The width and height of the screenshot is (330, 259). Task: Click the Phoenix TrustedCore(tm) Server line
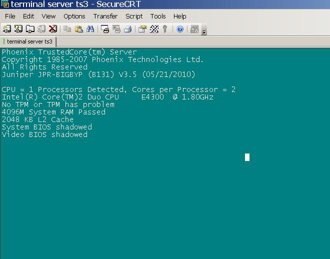pyautogui.click(x=69, y=52)
